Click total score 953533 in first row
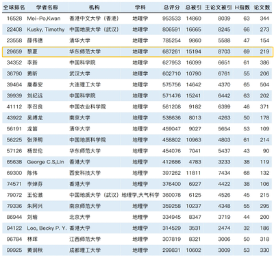 click(x=171, y=19)
